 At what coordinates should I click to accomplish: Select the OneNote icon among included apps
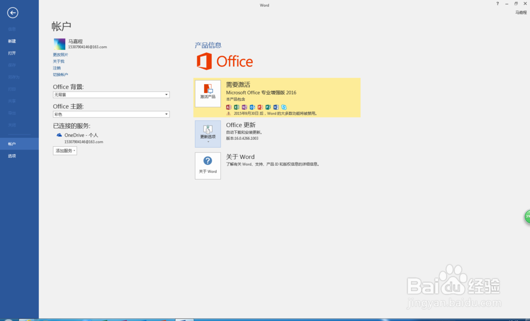pyautogui.click(x=244, y=107)
